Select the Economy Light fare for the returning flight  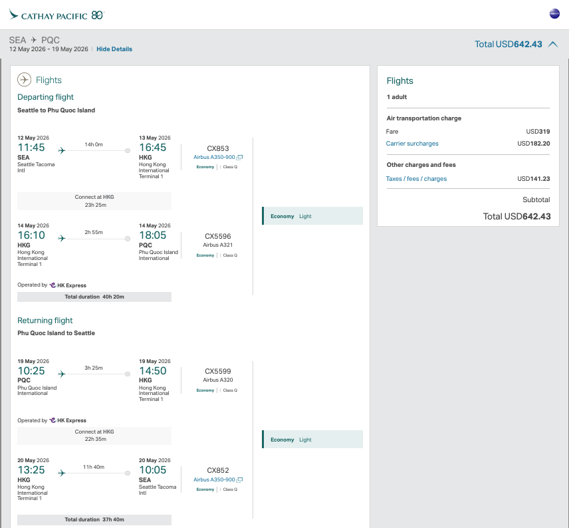click(312, 439)
